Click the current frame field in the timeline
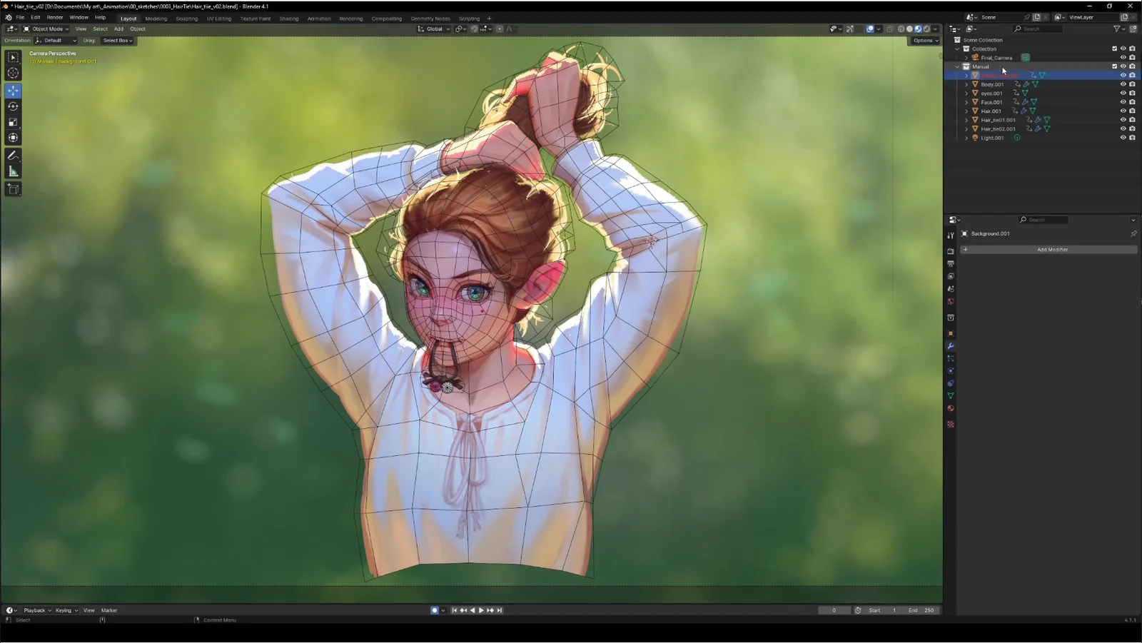This screenshot has height=643, width=1142. (x=834, y=610)
